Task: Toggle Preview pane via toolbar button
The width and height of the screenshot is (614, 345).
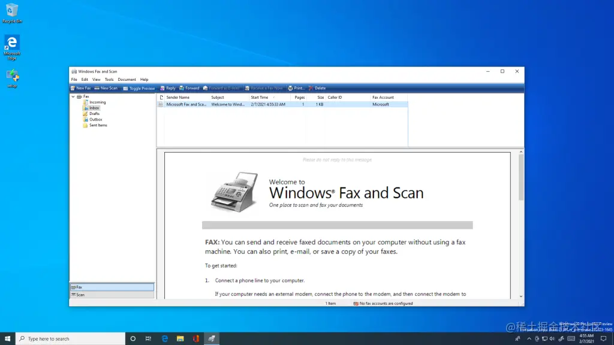Action: 139,89
